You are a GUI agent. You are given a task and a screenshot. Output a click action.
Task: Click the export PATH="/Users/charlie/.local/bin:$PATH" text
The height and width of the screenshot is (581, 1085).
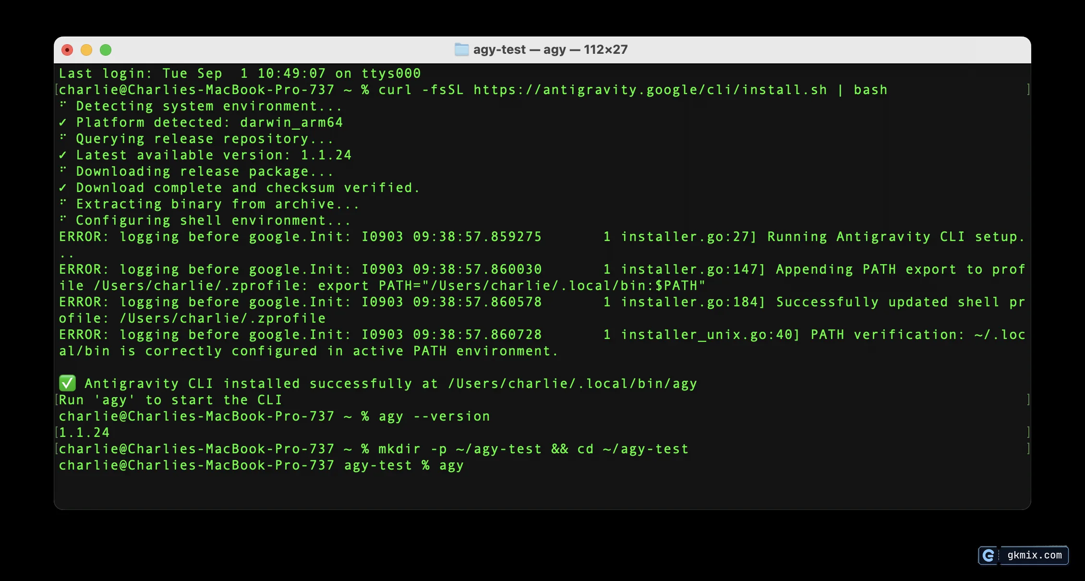point(512,286)
